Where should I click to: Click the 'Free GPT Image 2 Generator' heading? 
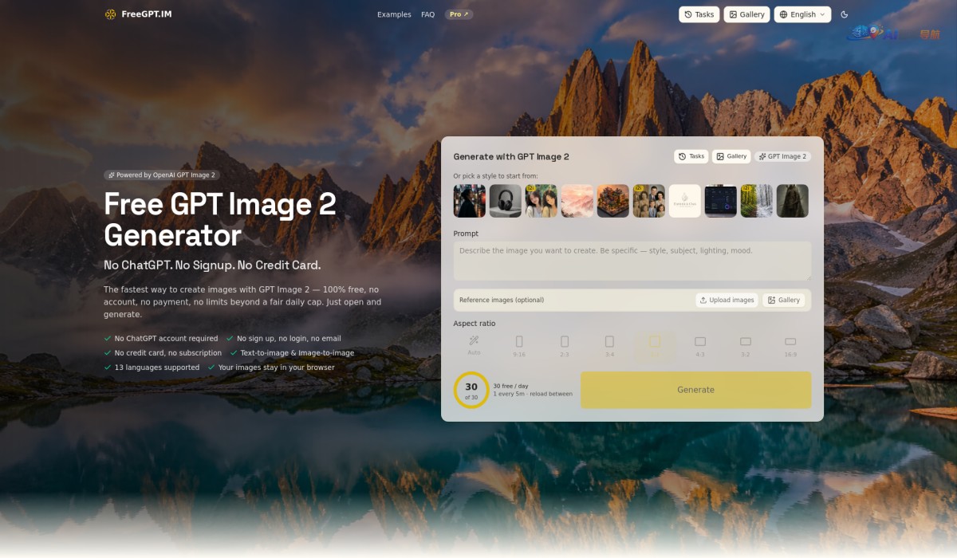click(220, 219)
